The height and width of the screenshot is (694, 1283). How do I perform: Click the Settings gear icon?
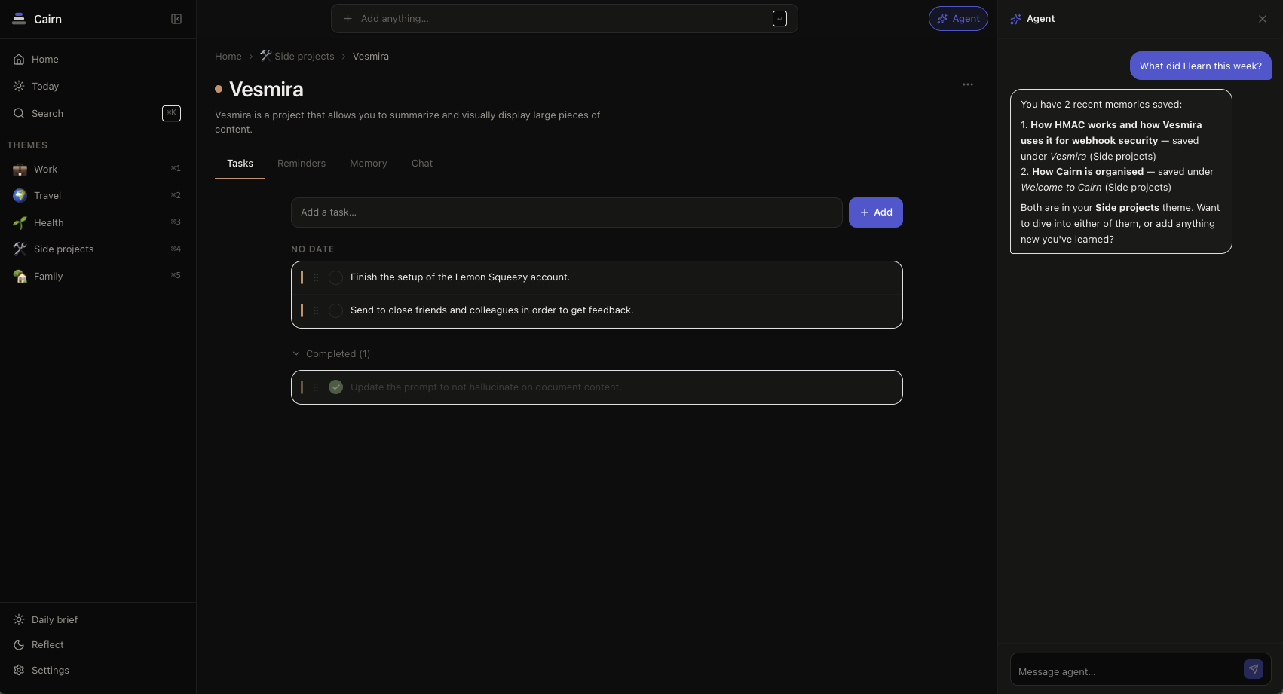(x=19, y=670)
